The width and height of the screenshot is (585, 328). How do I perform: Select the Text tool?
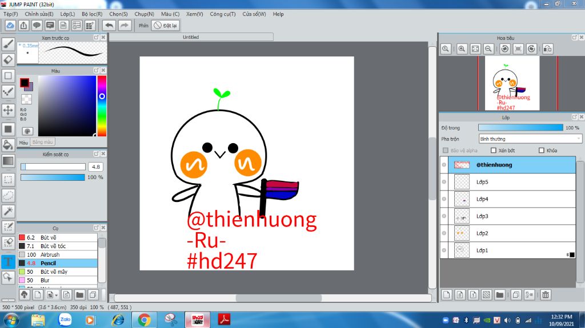click(8, 262)
